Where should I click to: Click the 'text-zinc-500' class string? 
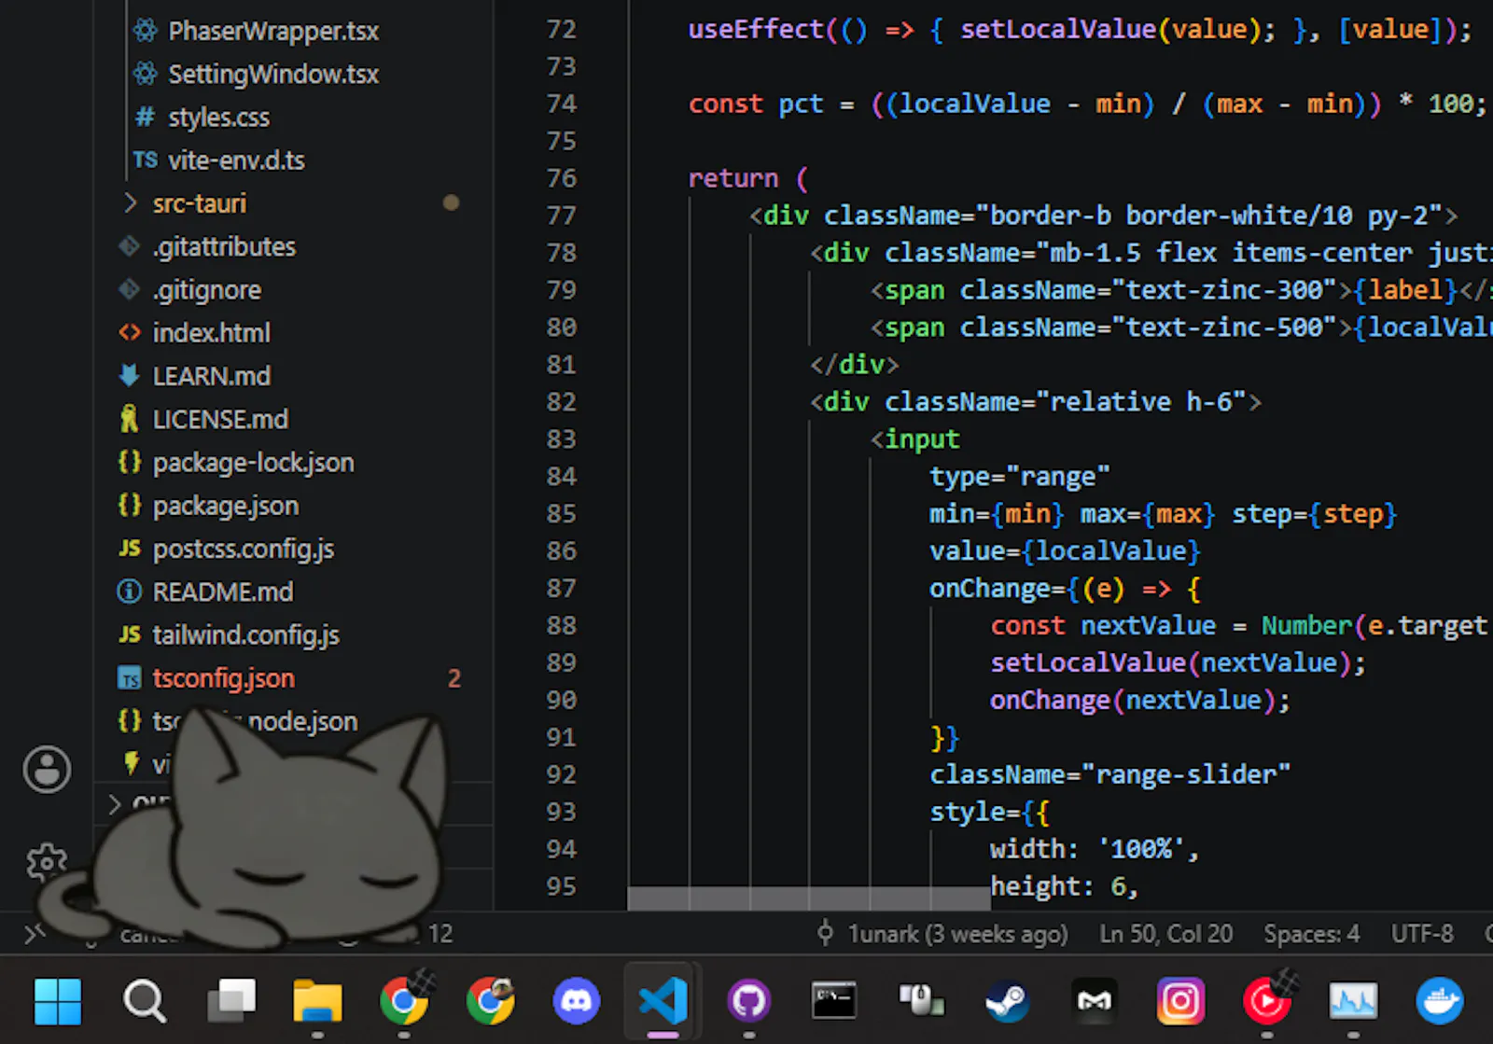(x=1225, y=327)
